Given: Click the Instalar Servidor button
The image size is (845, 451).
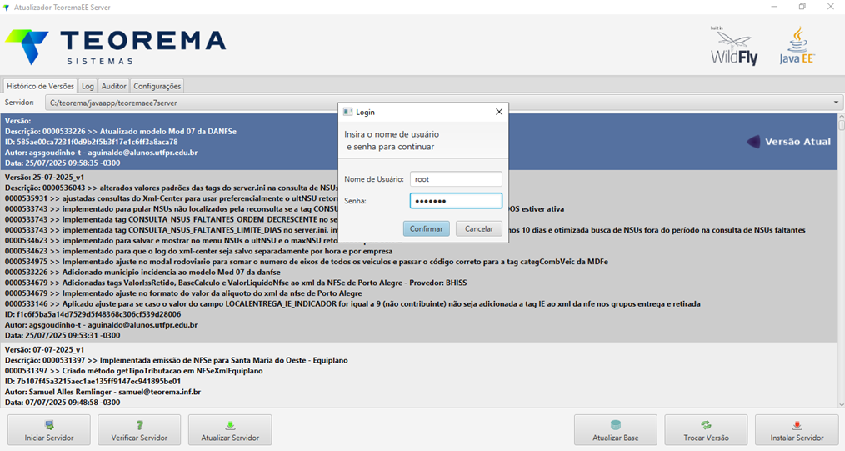Looking at the screenshot, I should tap(797, 430).
